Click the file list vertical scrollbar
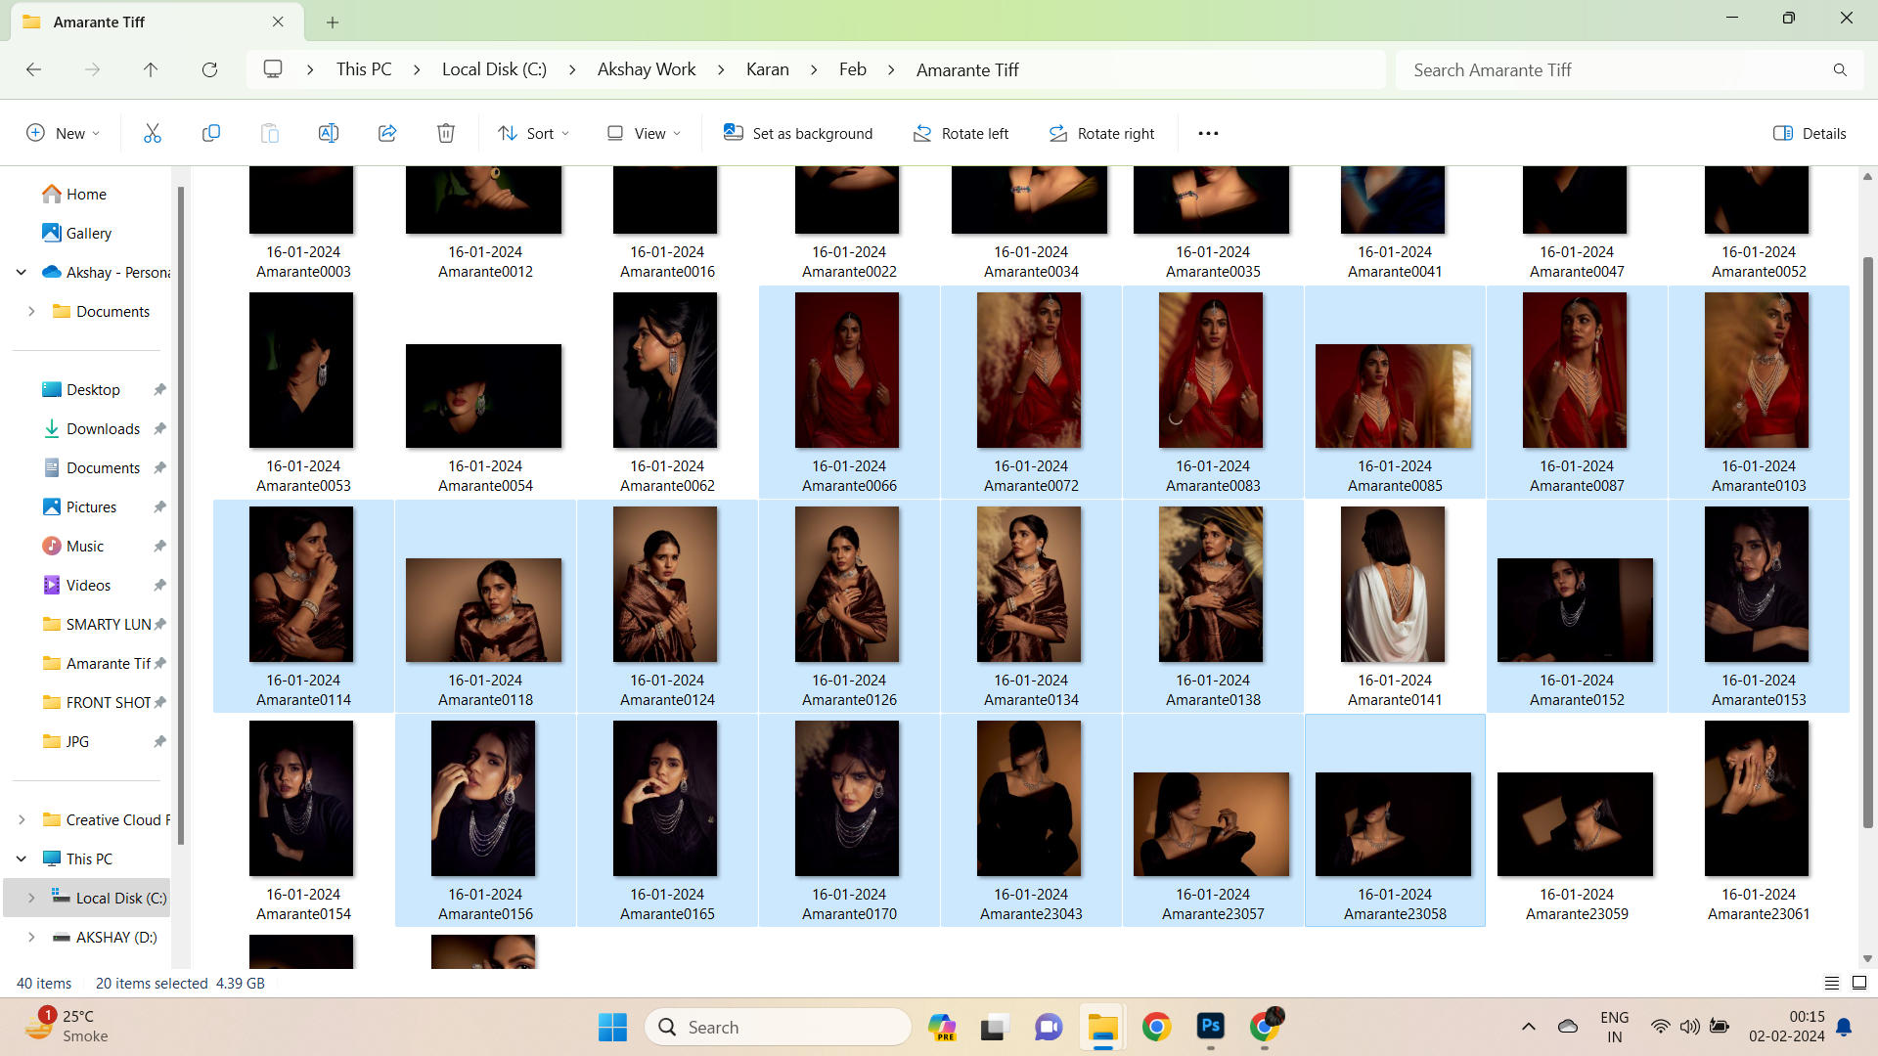1878x1056 pixels. [1867, 543]
